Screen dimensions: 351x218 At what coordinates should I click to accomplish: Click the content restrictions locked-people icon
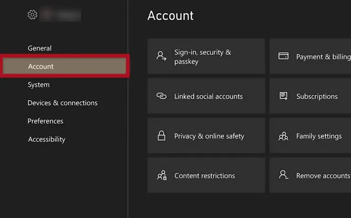coord(162,175)
